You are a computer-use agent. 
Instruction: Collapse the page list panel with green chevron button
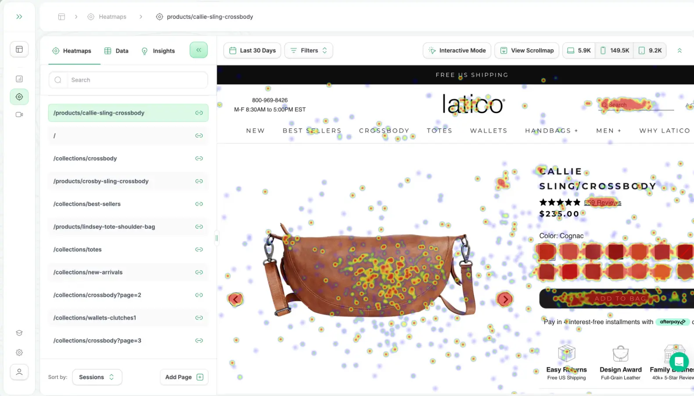[x=198, y=50]
